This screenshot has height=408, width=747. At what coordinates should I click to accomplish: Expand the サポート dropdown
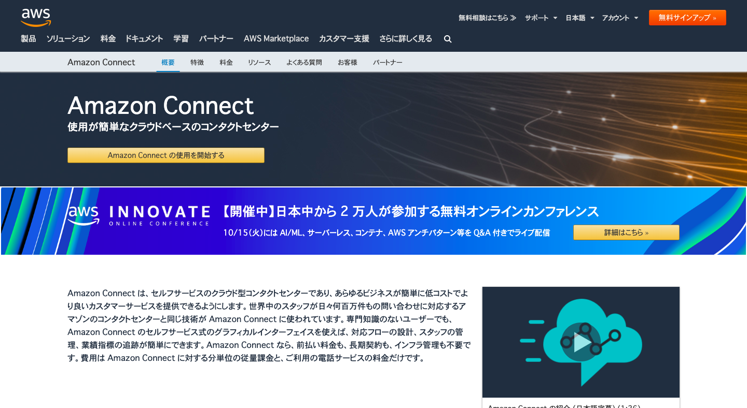541,18
